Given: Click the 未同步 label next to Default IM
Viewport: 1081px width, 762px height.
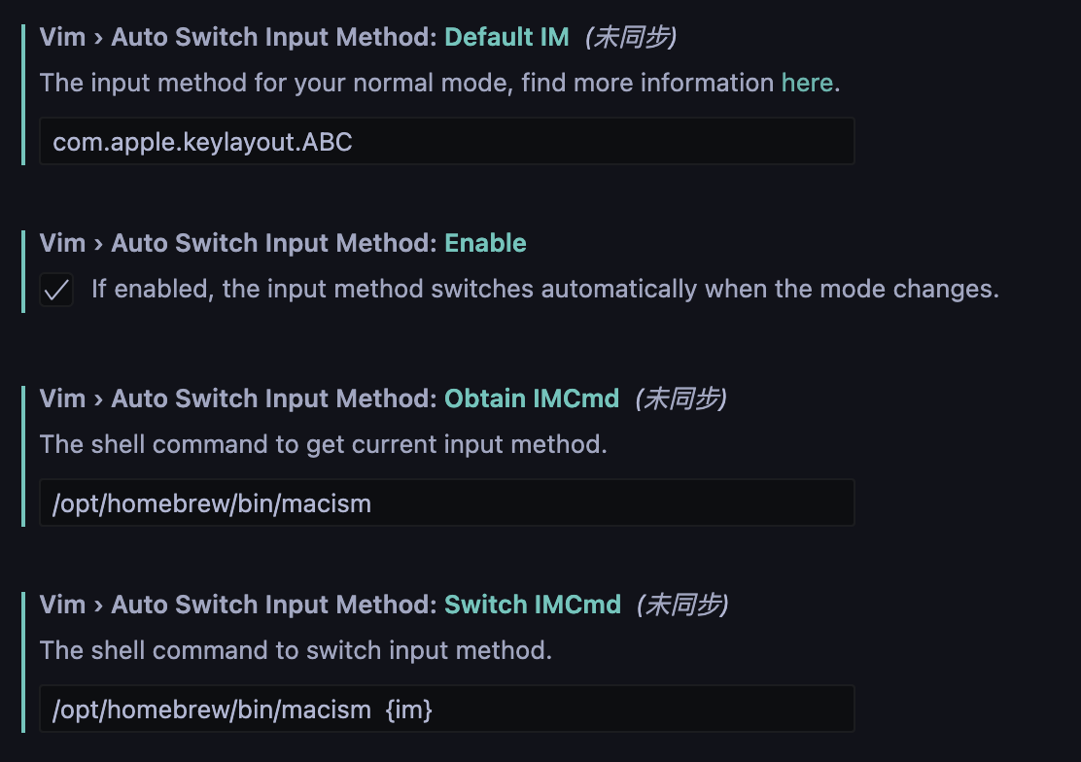Looking at the screenshot, I should click(630, 37).
